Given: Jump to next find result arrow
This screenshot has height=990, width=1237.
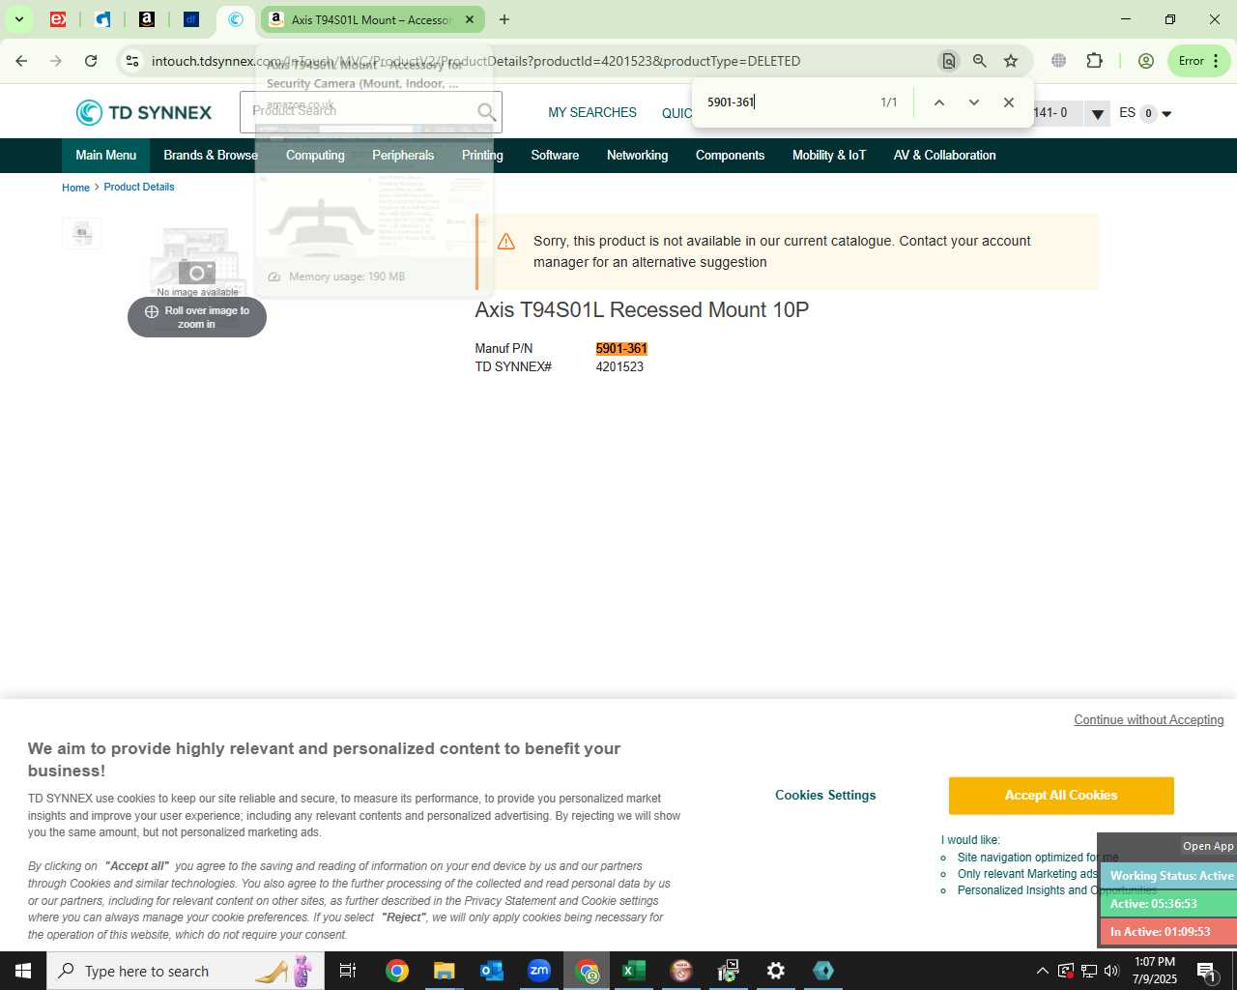Looking at the screenshot, I should tap(974, 102).
